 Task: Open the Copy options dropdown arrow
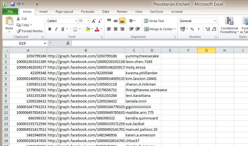[x=31, y=25]
